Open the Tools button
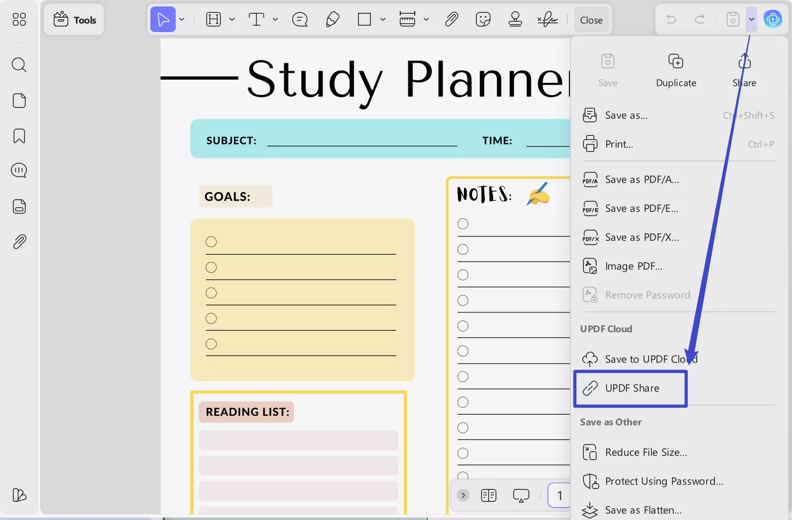Image resolution: width=792 pixels, height=520 pixels. 74,20
